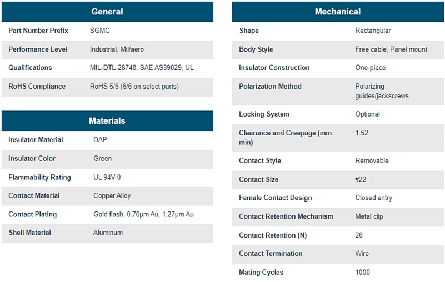The image size is (445, 282).
Task: Click the Green insulator color value
Action: click(102, 159)
